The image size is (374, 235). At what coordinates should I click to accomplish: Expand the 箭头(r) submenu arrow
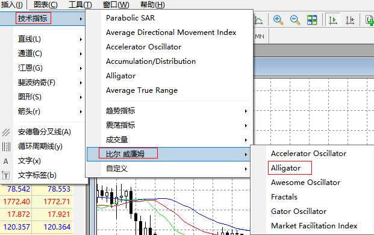coord(81,111)
